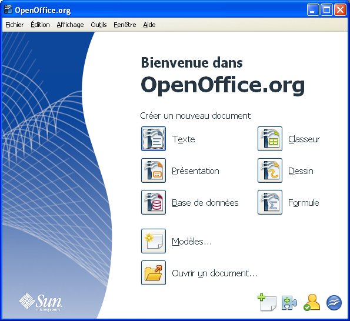Click the puzzle-piece extensions icon

[x=289, y=303]
